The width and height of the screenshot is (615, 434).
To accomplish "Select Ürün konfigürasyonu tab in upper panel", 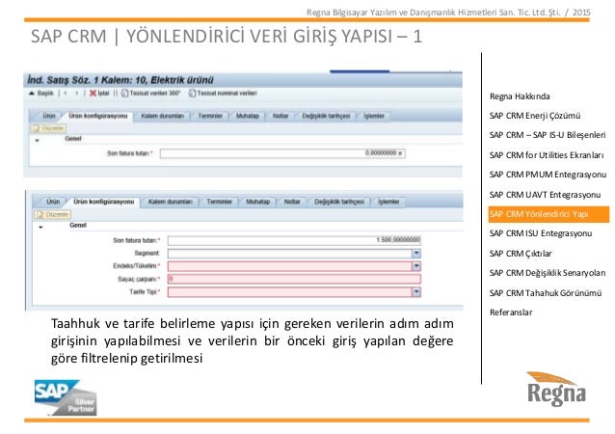I will [x=98, y=116].
